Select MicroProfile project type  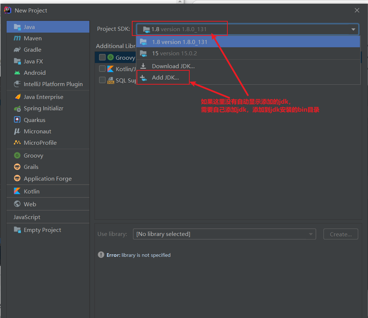point(48,143)
